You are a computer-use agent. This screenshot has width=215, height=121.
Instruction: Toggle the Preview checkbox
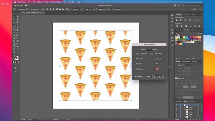pos(135,76)
